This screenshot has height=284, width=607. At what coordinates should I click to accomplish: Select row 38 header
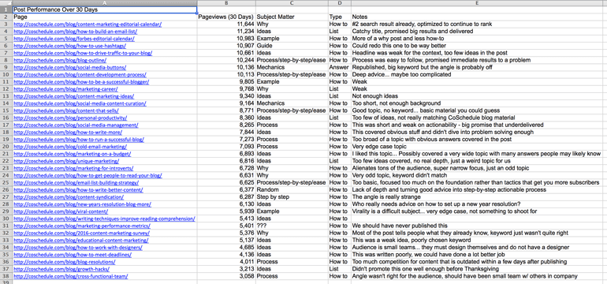coord(6,276)
